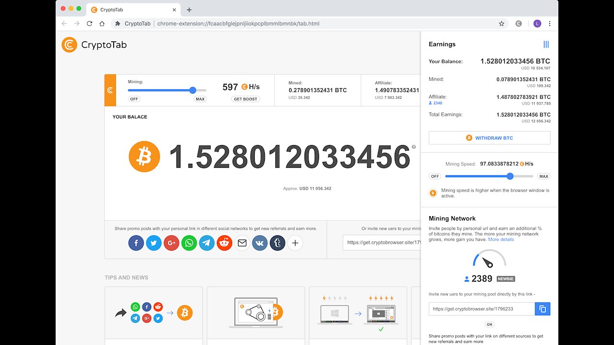Share via Google Plus icon
The height and width of the screenshot is (345, 614).
click(171, 243)
